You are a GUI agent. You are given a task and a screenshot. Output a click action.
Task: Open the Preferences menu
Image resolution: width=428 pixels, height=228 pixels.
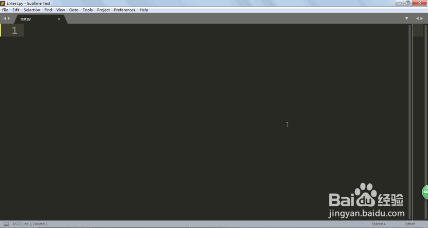click(125, 10)
